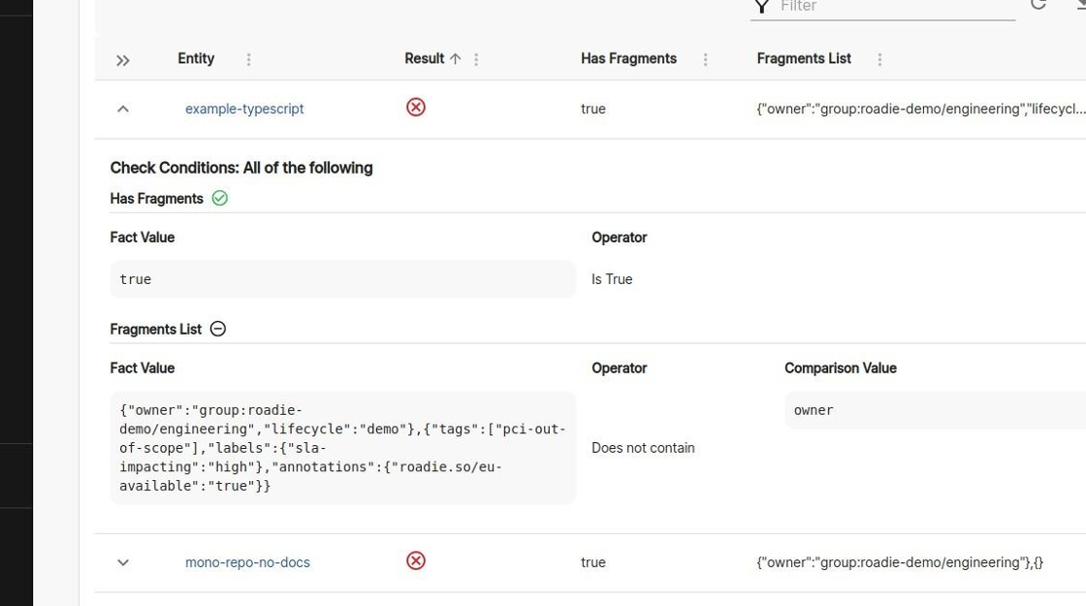Click the filter funnel icon
Screen dimensions: 1086x606
tap(762, 6)
